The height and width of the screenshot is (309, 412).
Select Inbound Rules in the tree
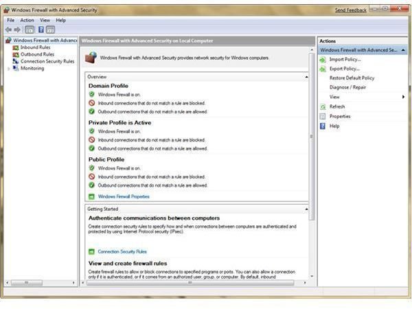tap(36, 47)
